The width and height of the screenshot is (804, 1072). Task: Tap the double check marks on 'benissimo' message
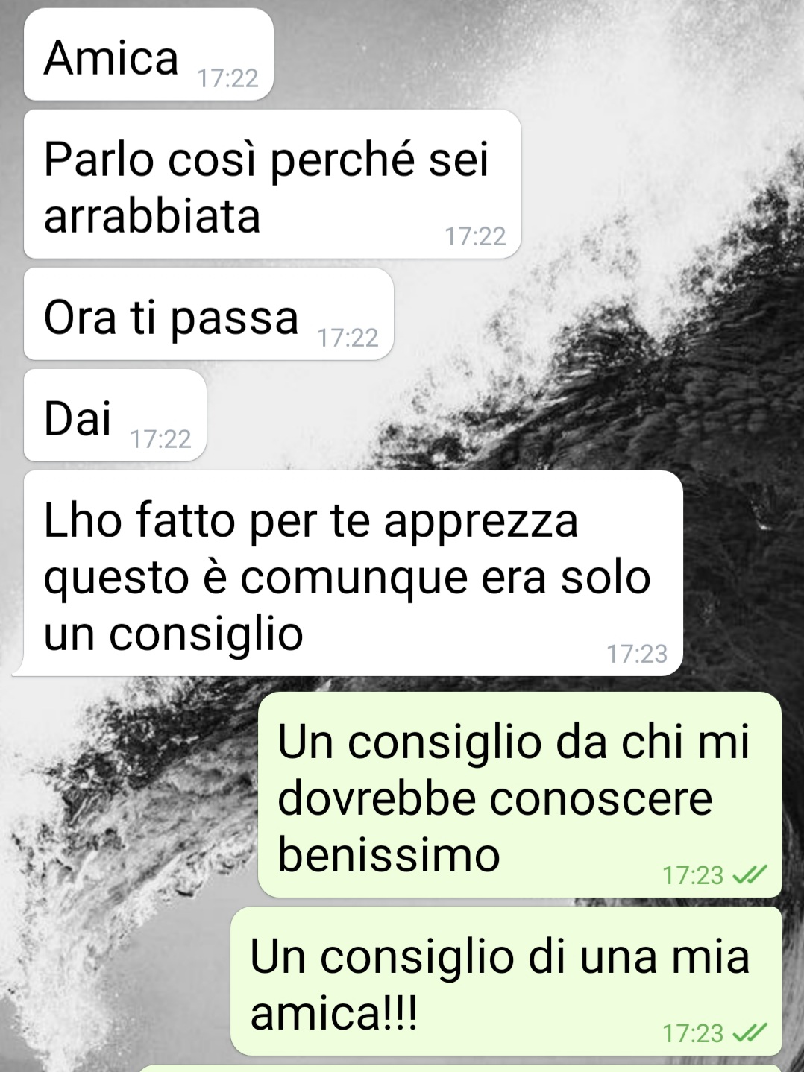pos(750,874)
